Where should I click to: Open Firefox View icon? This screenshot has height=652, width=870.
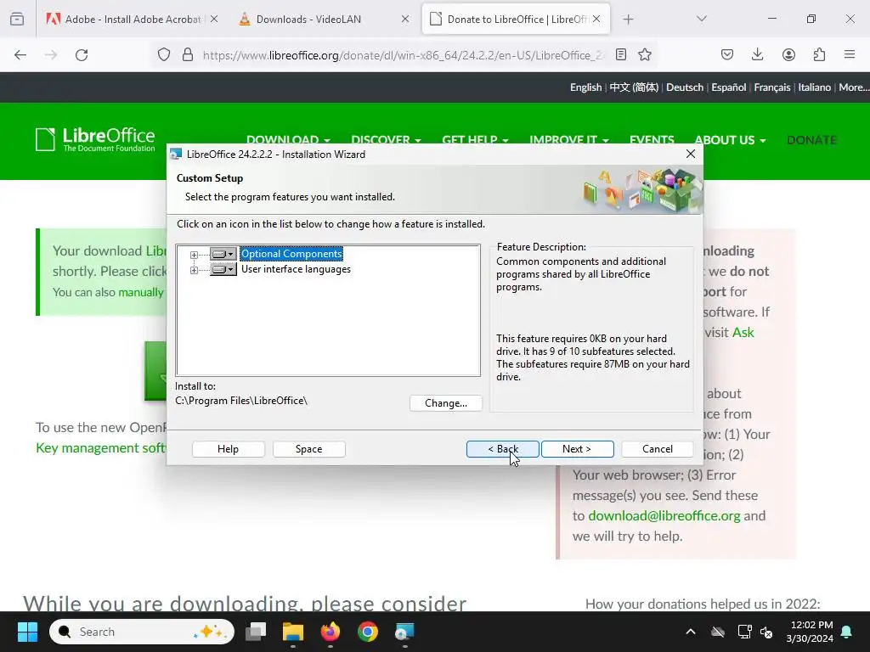tap(17, 20)
